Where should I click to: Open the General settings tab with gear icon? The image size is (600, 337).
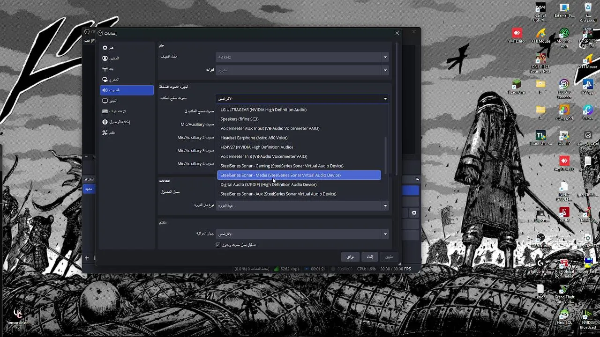click(127, 48)
